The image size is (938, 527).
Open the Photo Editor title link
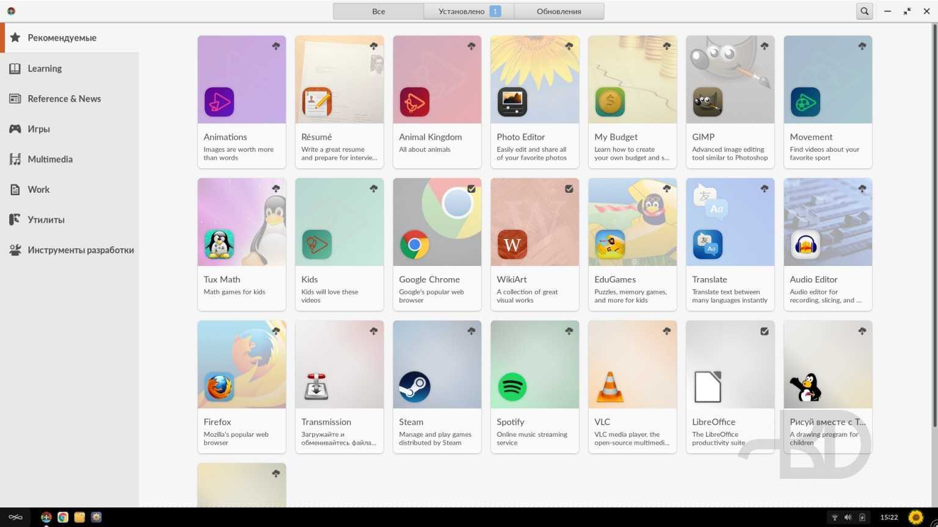[x=520, y=137]
